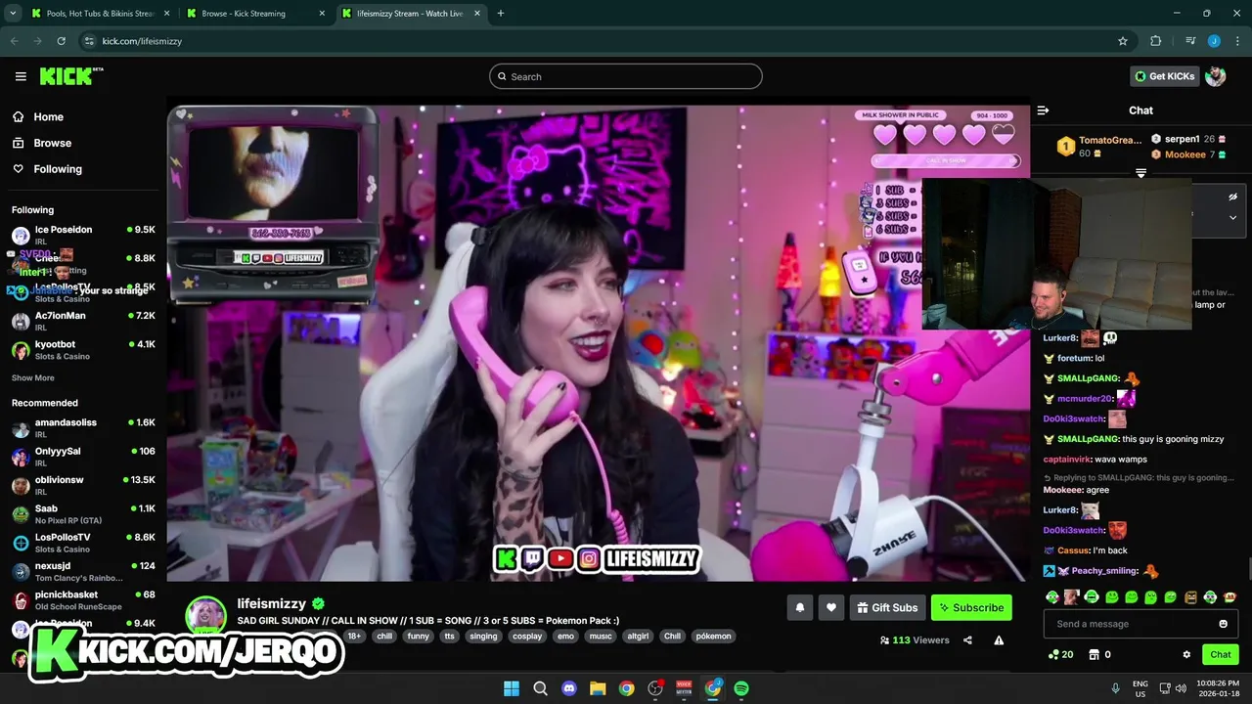Open Ac7ionMan channel in sidebar
The width and height of the screenshot is (1252, 704).
click(83, 321)
